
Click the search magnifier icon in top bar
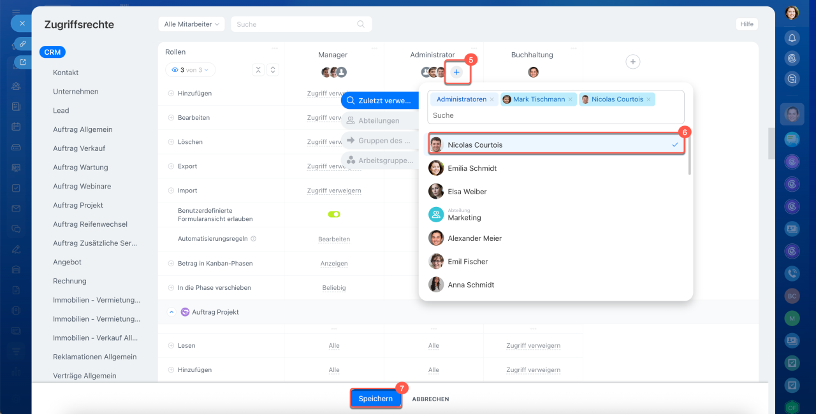pos(361,24)
